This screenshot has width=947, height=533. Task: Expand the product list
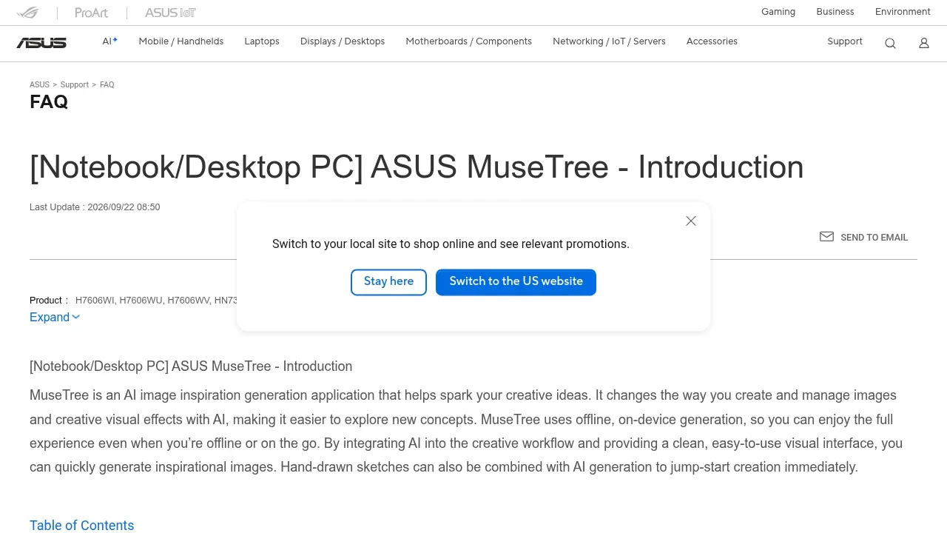coord(55,318)
